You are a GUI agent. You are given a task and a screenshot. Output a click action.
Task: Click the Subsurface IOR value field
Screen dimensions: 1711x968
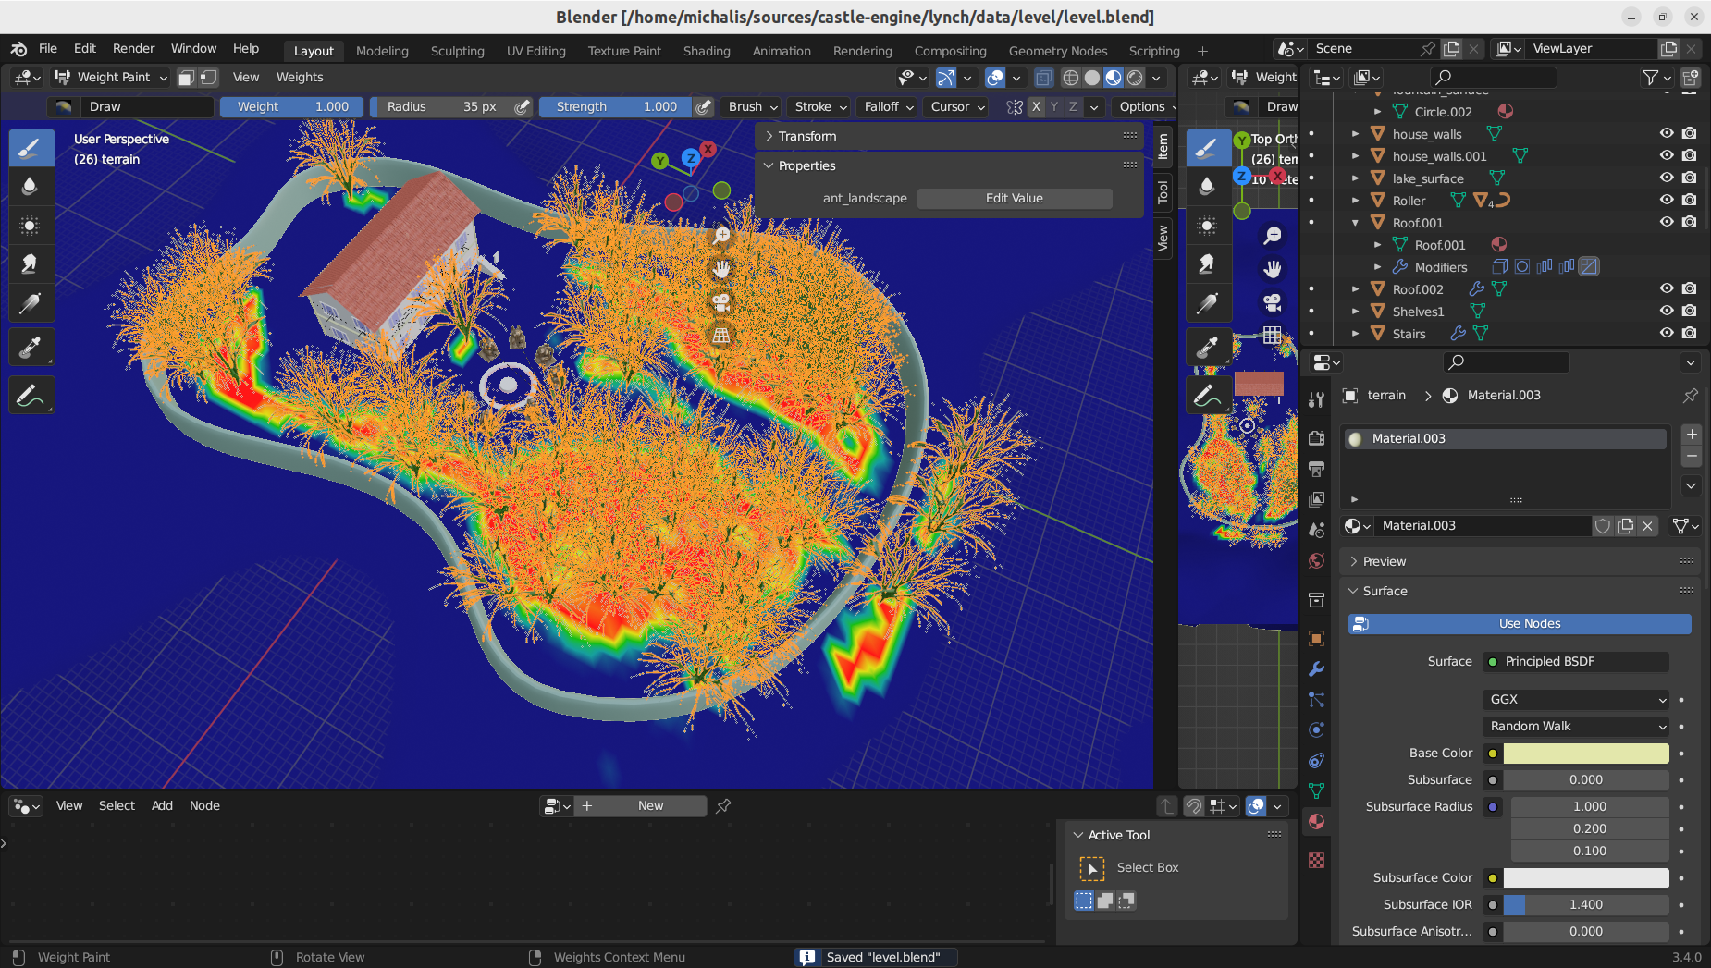1585,905
